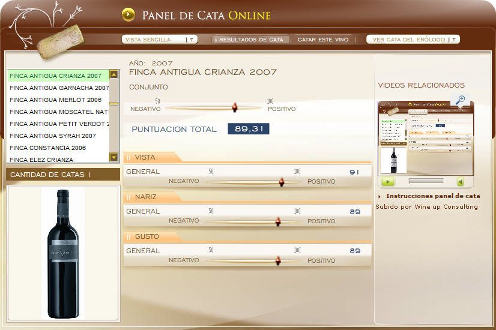
Task: Select Finca Antigua Moscatel in the wine list
Action: (x=58, y=112)
